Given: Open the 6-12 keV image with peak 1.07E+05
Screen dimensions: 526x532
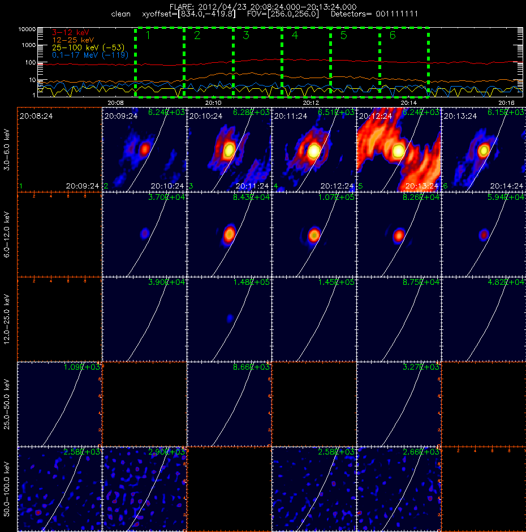Looking at the screenshot, I should (314, 234).
